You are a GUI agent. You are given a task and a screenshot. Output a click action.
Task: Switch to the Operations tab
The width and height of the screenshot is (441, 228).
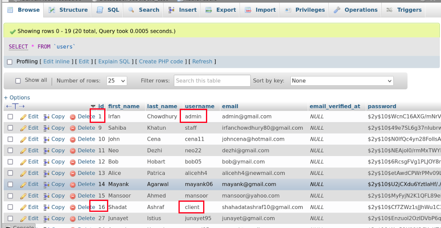(356, 10)
